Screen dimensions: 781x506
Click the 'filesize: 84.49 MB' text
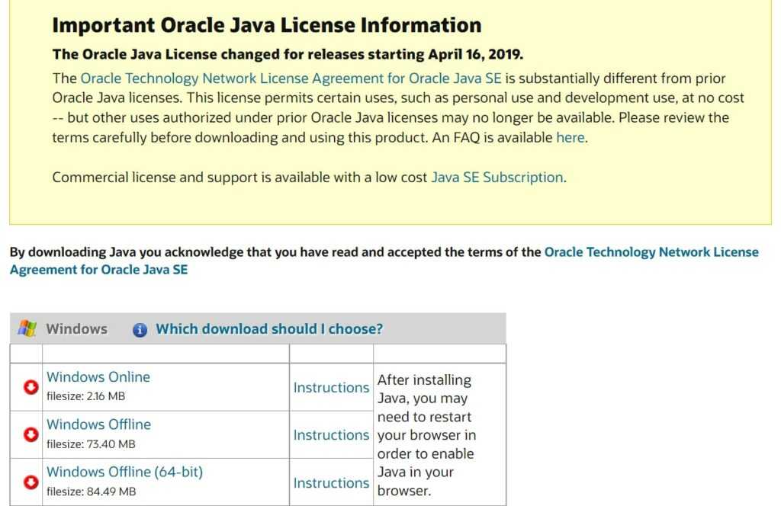[x=92, y=492]
